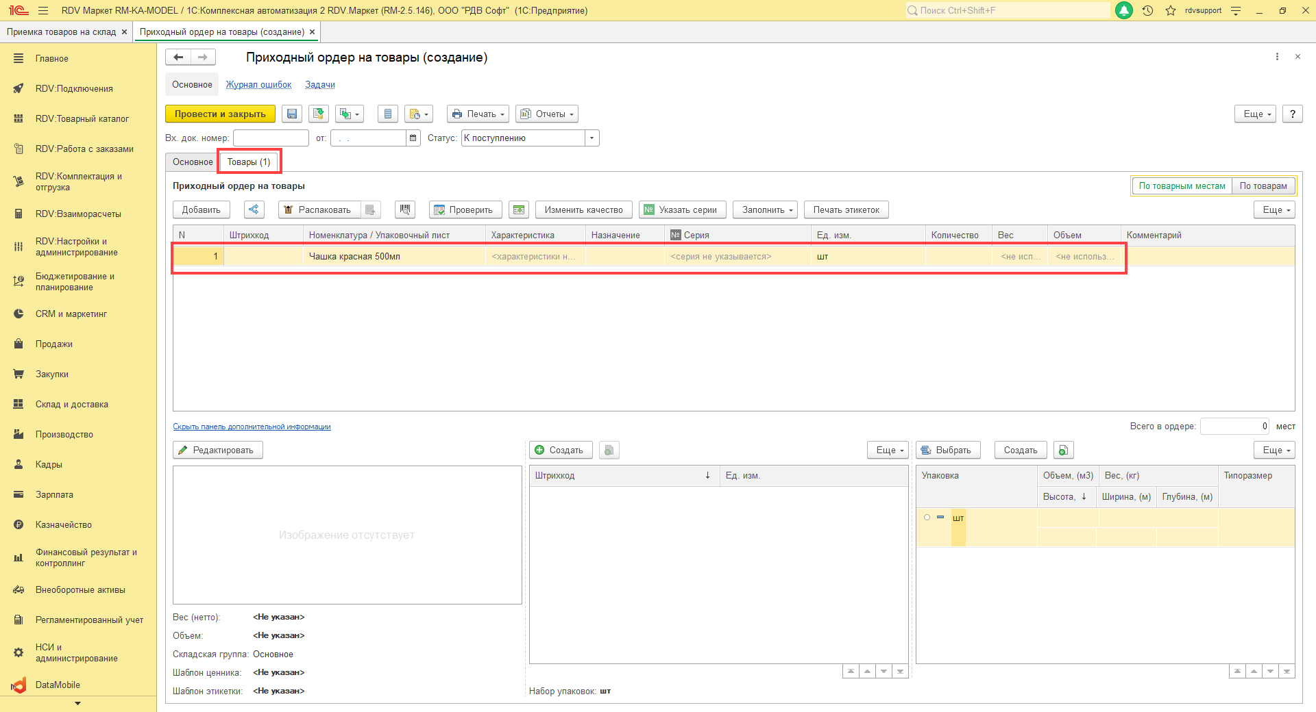The height and width of the screenshot is (712, 1316).
Task: Click the hide additional info panel link
Action: click(252, 427)
